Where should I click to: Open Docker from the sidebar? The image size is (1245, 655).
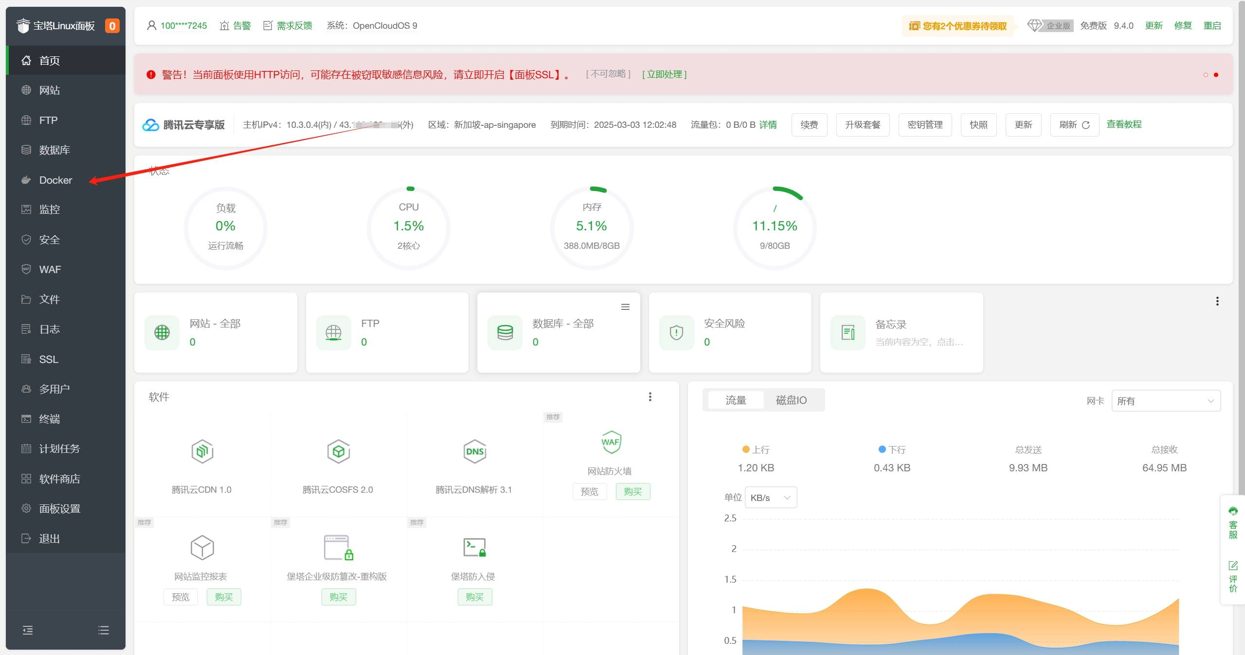click(56, 180)
